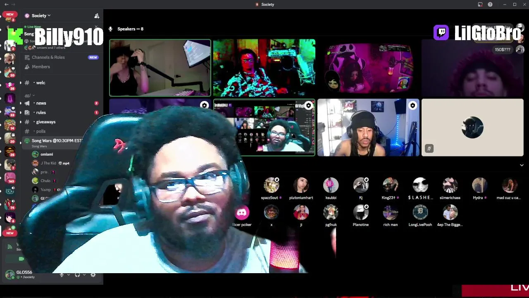Click J The Kid in the stage list
529x298 pixels.
point(48,163)
